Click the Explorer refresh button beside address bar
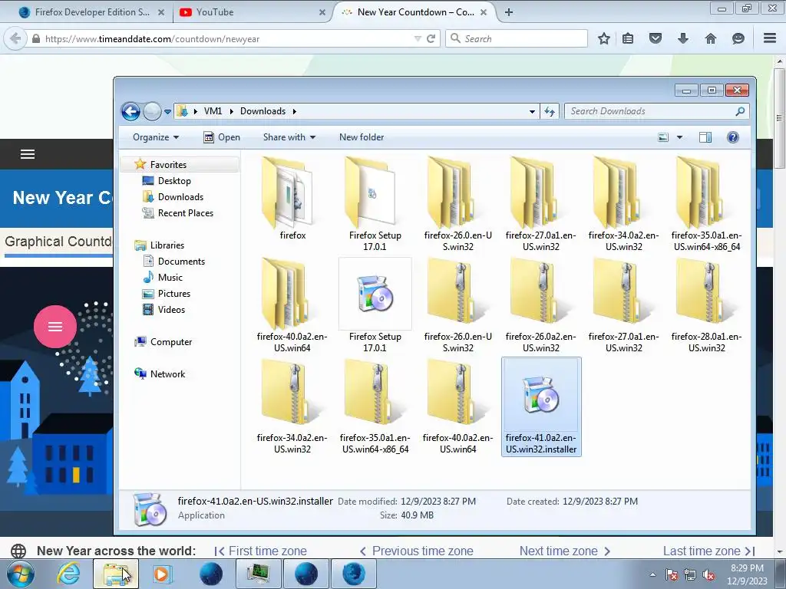This screenshot has width=786, height=589. (550, 111)
